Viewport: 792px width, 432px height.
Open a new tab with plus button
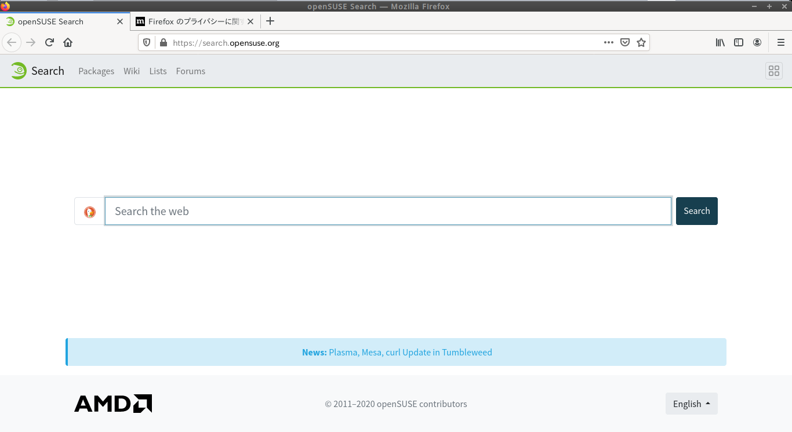(270, 21)
